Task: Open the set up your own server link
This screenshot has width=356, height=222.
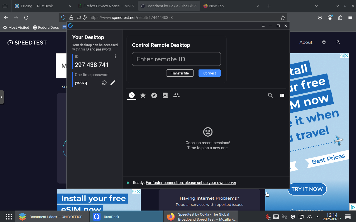Action: tap(191, 183)
